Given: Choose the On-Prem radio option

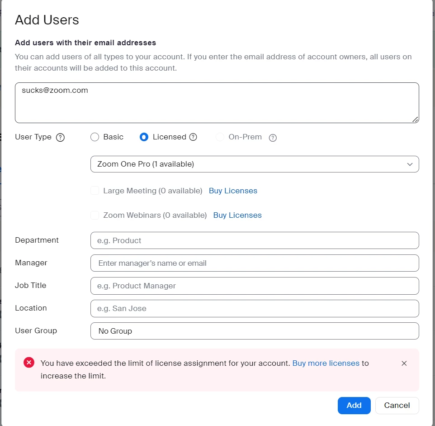Looking at the screenshot, I should [x=220, y=137].
